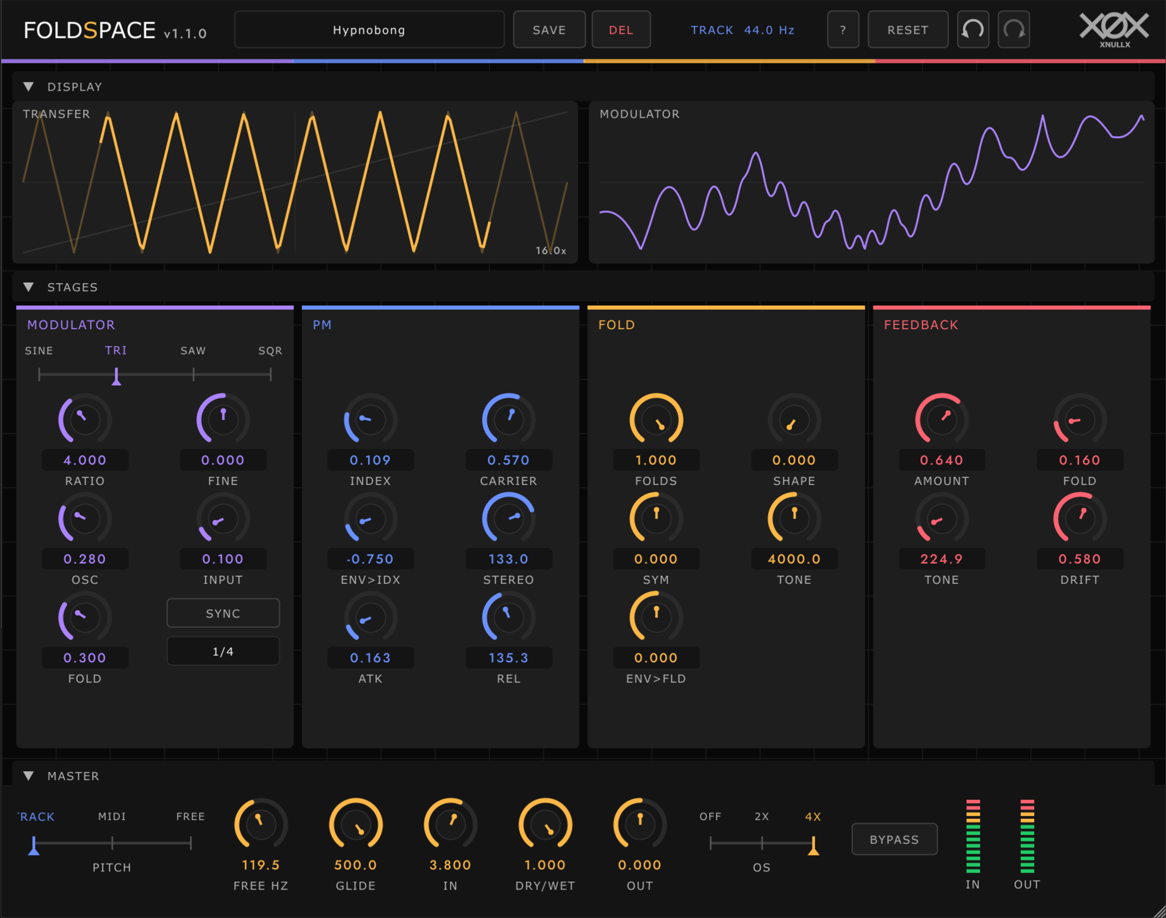Click the ENV>IDX value -0.750
The image size is (1166, 918).
(x=371, y=559)
